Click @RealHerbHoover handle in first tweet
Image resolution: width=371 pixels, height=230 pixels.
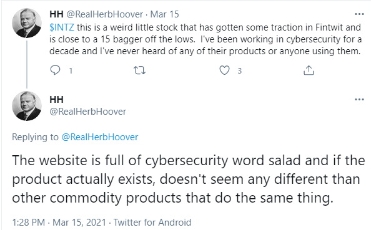[104, 14]
